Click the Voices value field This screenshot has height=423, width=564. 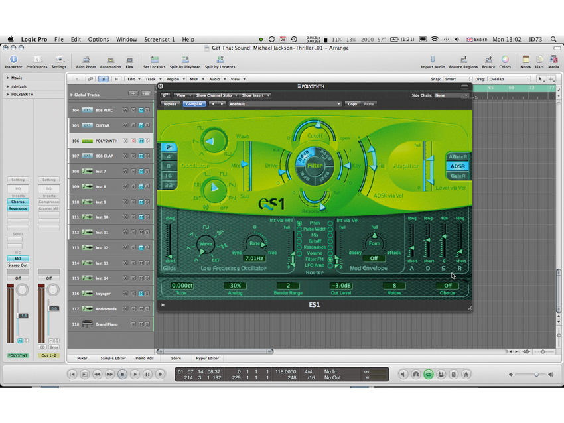tap(394, 286)
